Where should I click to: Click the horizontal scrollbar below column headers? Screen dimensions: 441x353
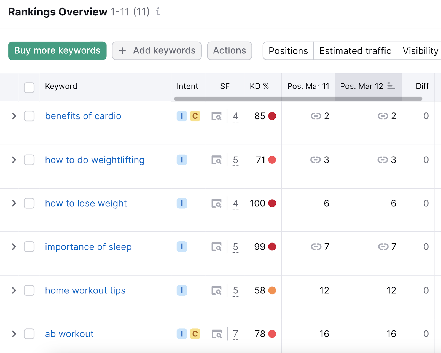click(x=298, y=98)
